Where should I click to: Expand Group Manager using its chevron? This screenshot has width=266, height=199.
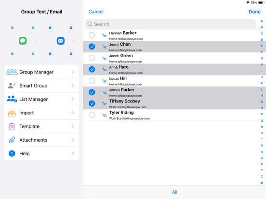[x=73, y=72]
